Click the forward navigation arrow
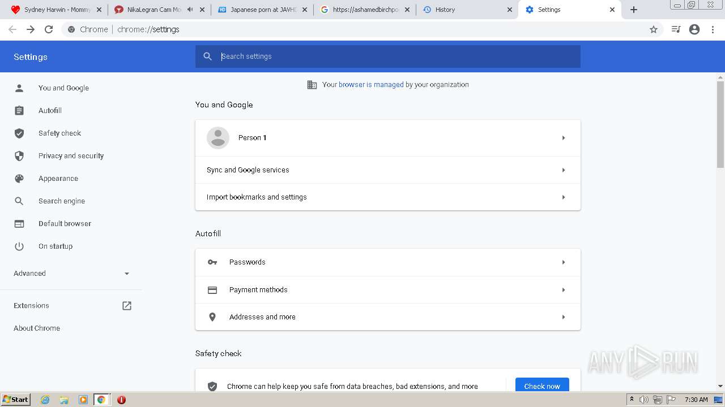Screen dimensions: 725x407 click(31, 29)
